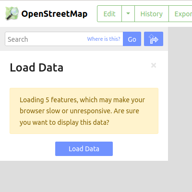Expand the Edit dropdown arrow
The image size is (192, 192).
tap(128, 14)
